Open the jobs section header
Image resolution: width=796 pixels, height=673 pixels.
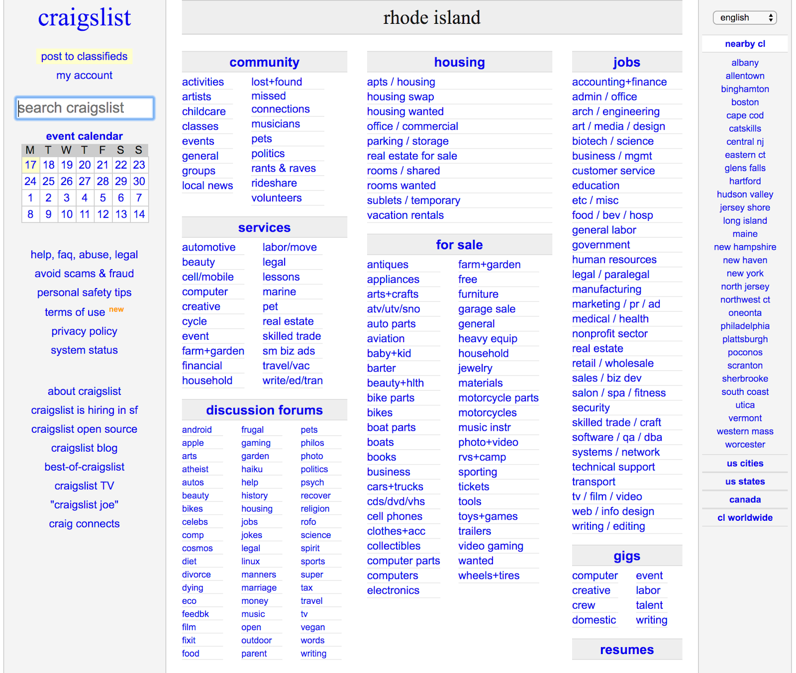click(627, 62)
